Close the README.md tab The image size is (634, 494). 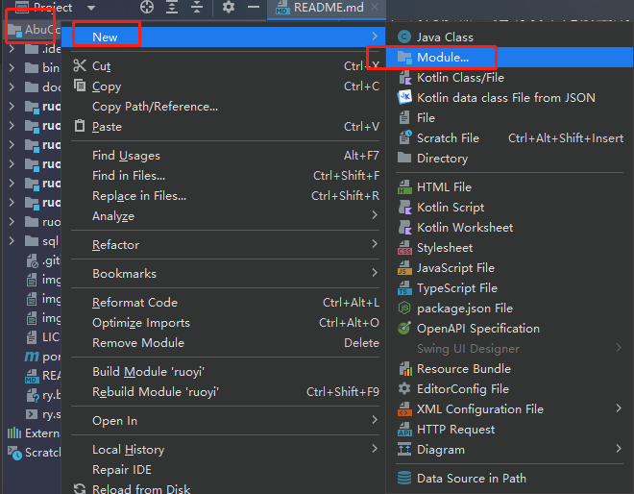point(375,8)
